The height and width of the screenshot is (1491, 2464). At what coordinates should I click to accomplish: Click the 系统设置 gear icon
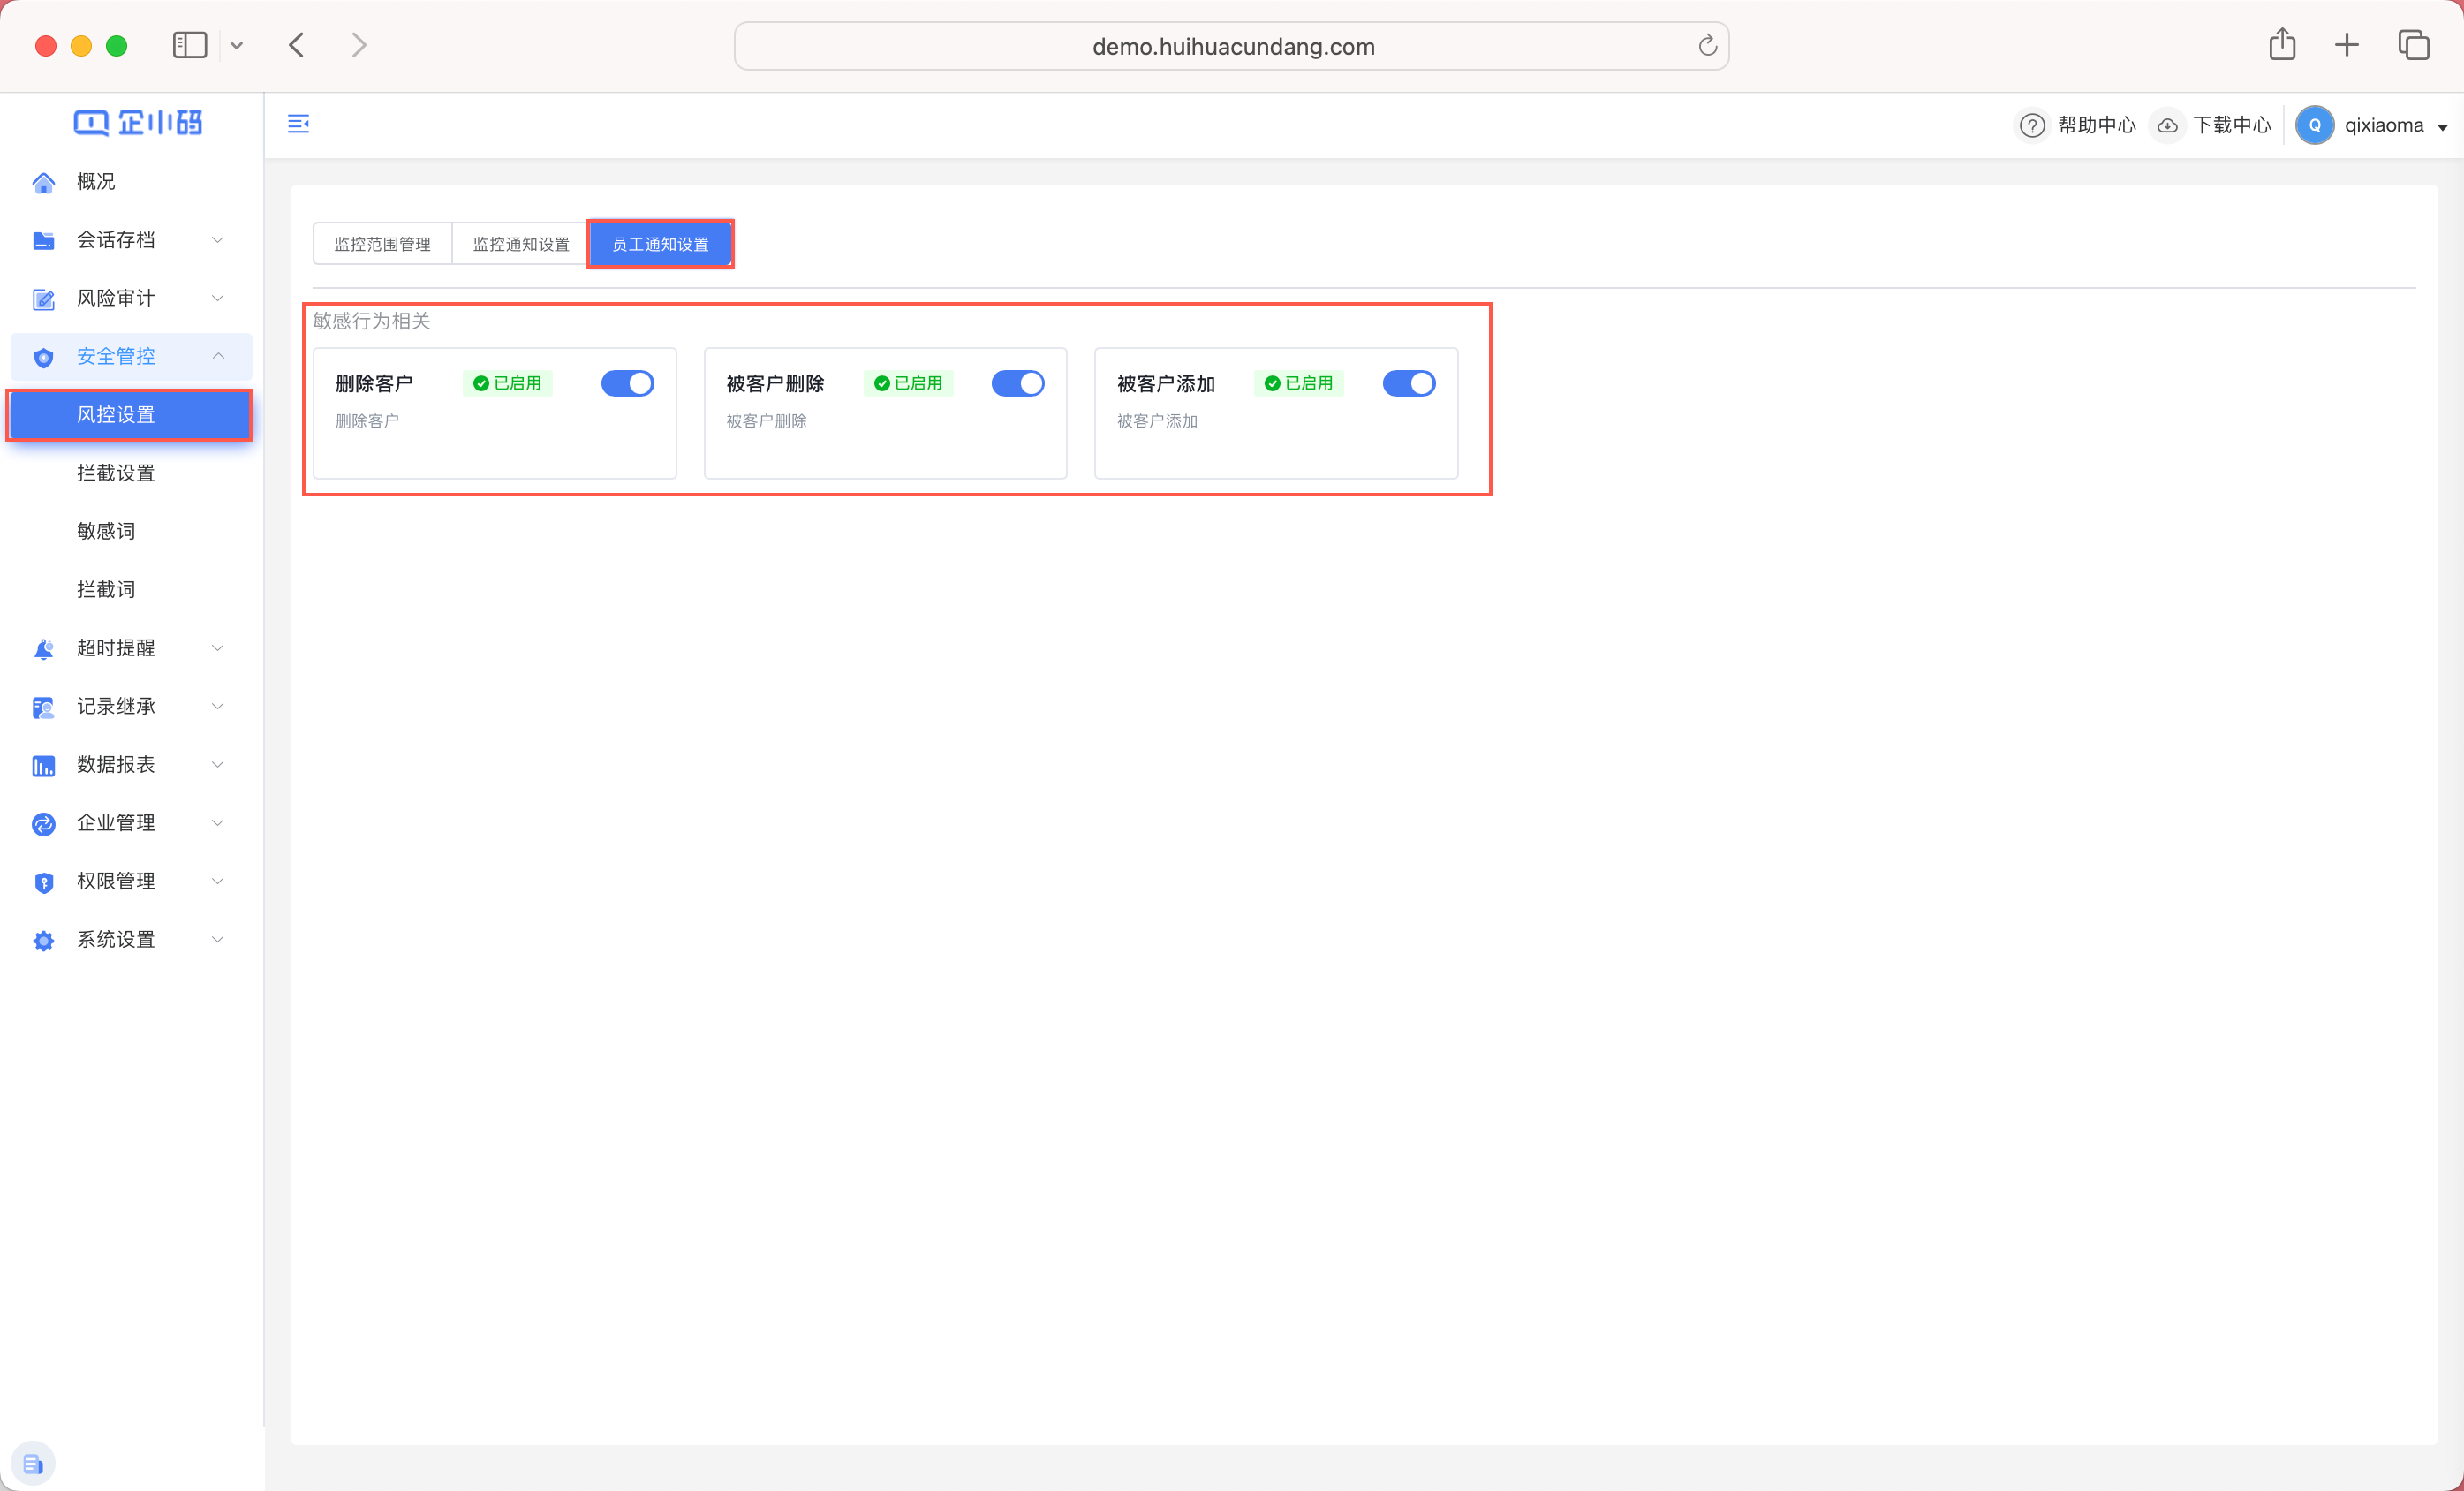[x=43, y=940]
